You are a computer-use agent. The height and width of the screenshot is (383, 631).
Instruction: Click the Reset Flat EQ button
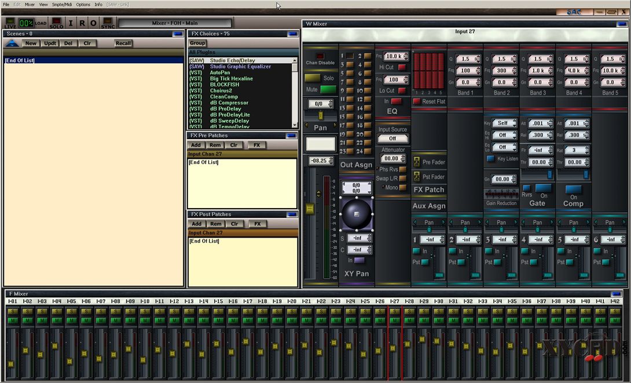(x=417, y=101)
